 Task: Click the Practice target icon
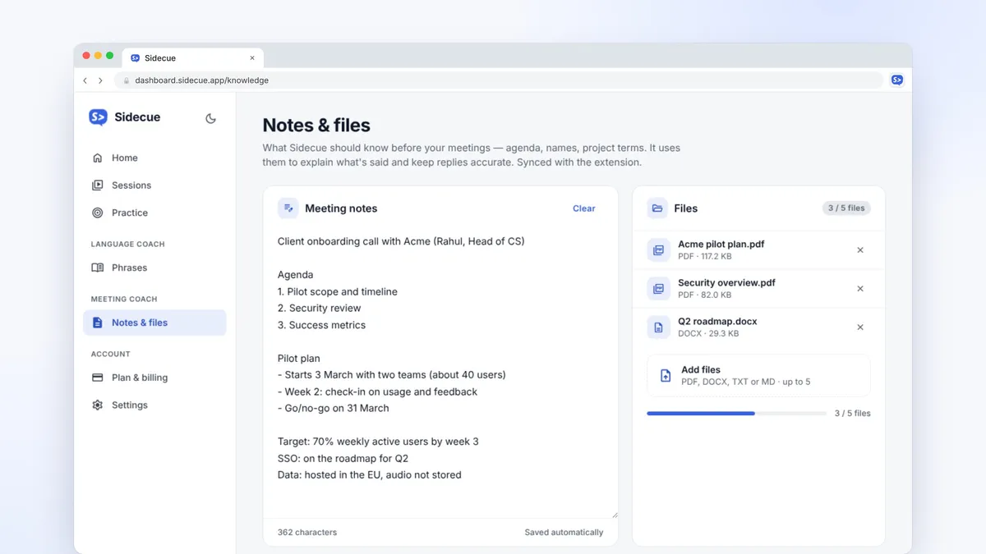[98, 213]
